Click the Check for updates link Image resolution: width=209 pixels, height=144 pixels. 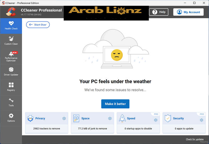195,139
